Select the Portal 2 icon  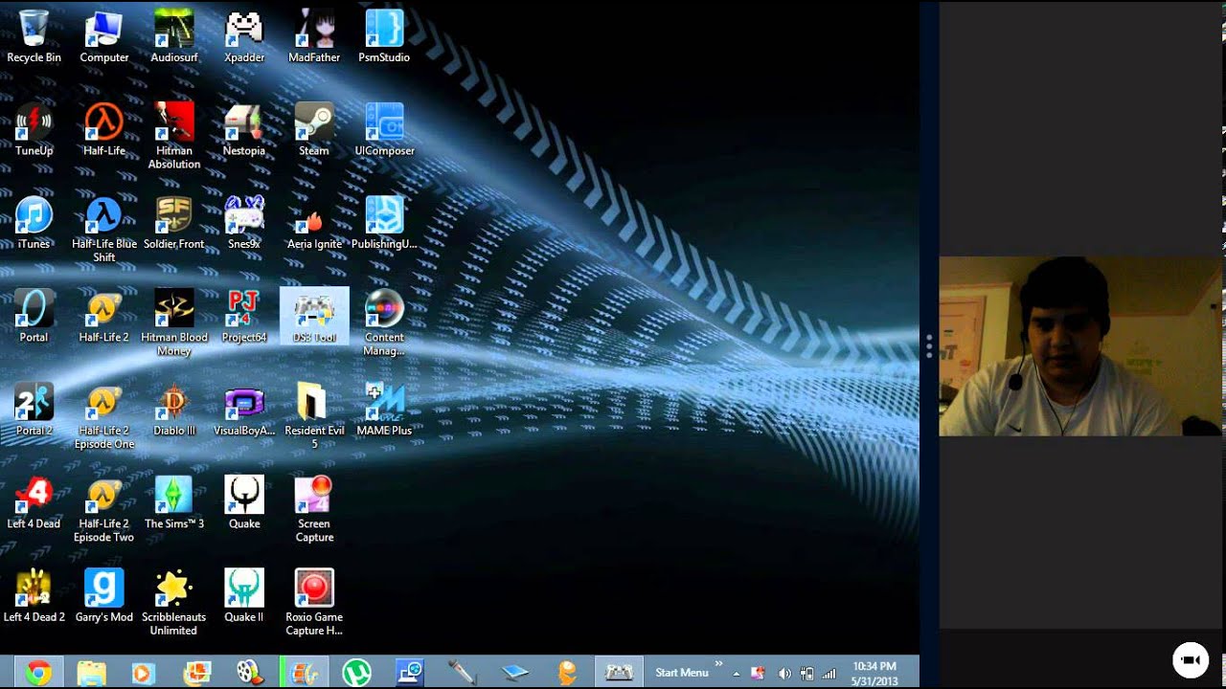pyautogui.click(x=34, y=411)
